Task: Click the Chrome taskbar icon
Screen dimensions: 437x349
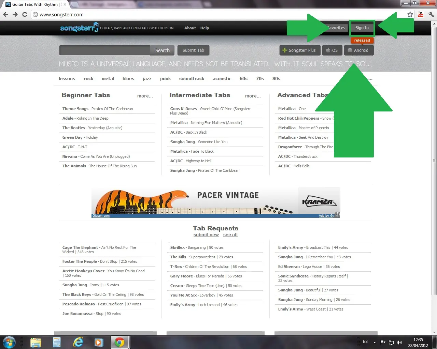Action: 119,342
